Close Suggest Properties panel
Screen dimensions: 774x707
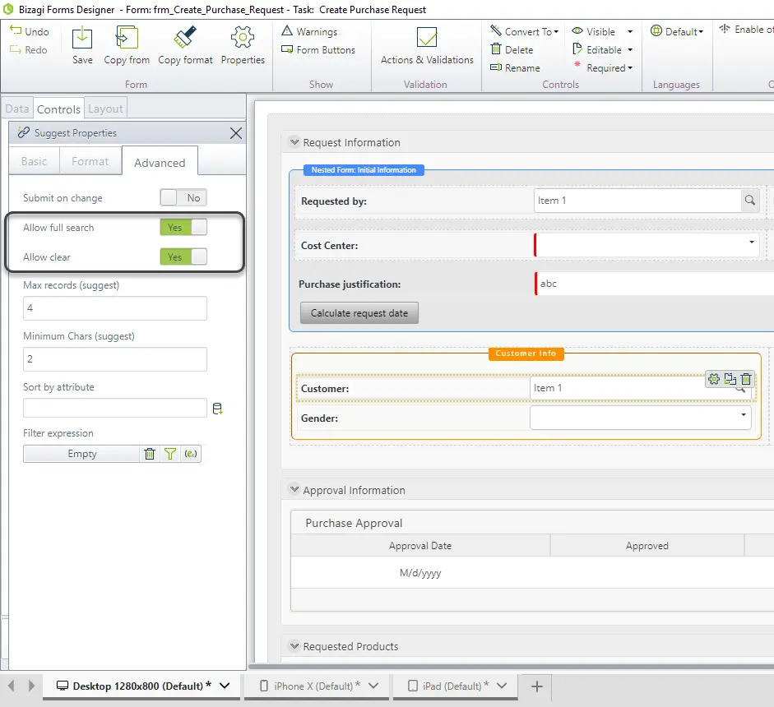click(x=236, y=133)
